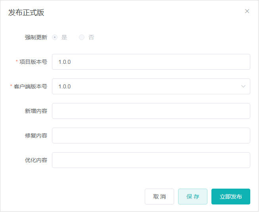259x212 pixels.
Task: Click the red asterisk beside 客户端版本号
Action: (x=11, y=86)
